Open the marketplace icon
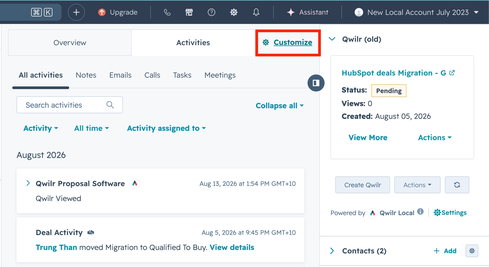 (189, 12)
